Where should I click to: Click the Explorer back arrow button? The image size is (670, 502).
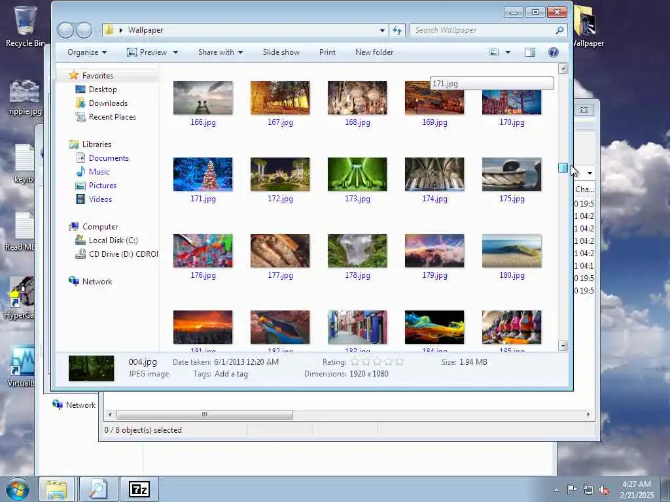click(66, 30)
